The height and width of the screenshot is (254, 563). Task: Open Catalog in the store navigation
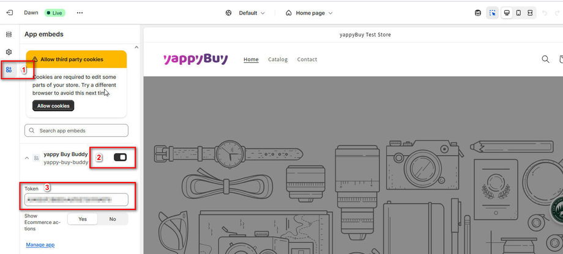pyautogui.click(x=278, y=59)
